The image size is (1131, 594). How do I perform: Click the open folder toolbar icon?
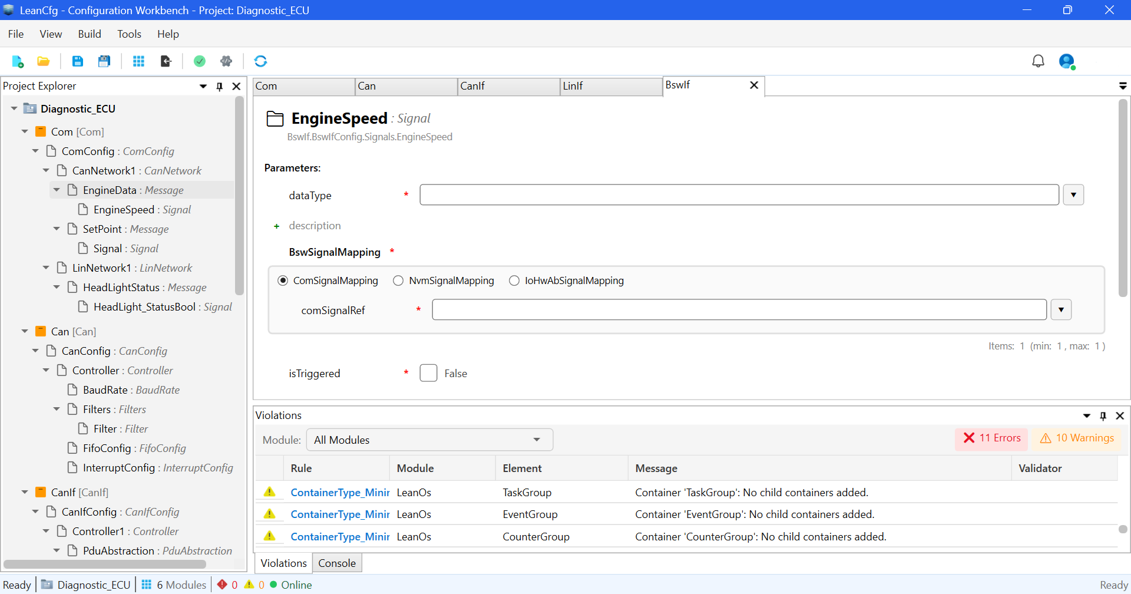pyautogui.click(x=43, y=61)
